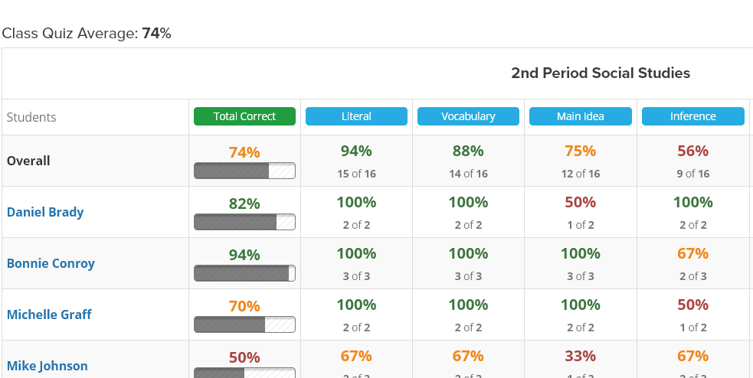The width and height of the screenshot is (753, 378).
Task: Click Michelle Graff's 70% progress bar
Action: point(244,324)
